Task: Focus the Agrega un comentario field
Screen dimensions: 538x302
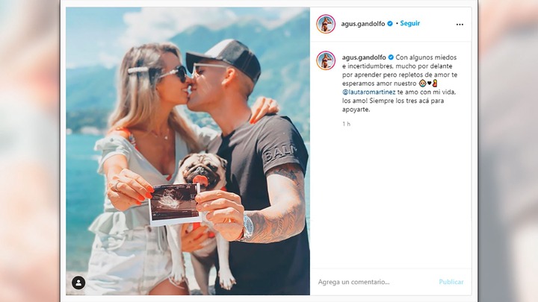Action: point(376,282)
